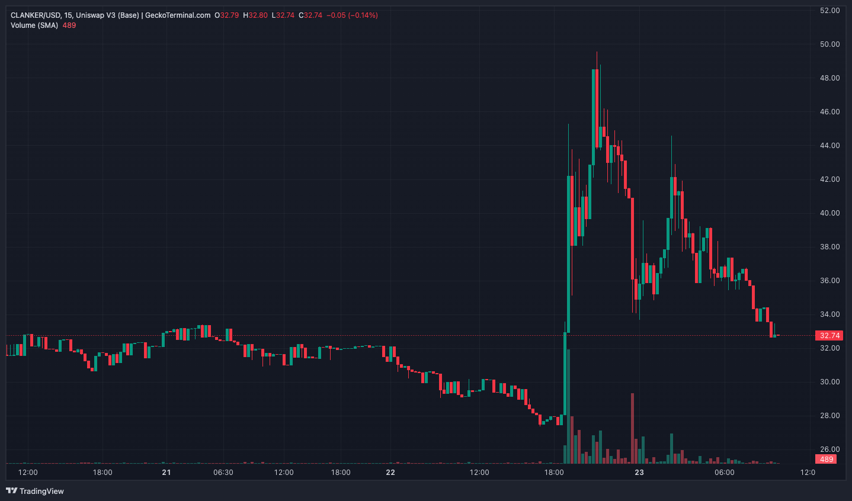
Task: Click the red volume value label 489
Action: click(826, 459)
